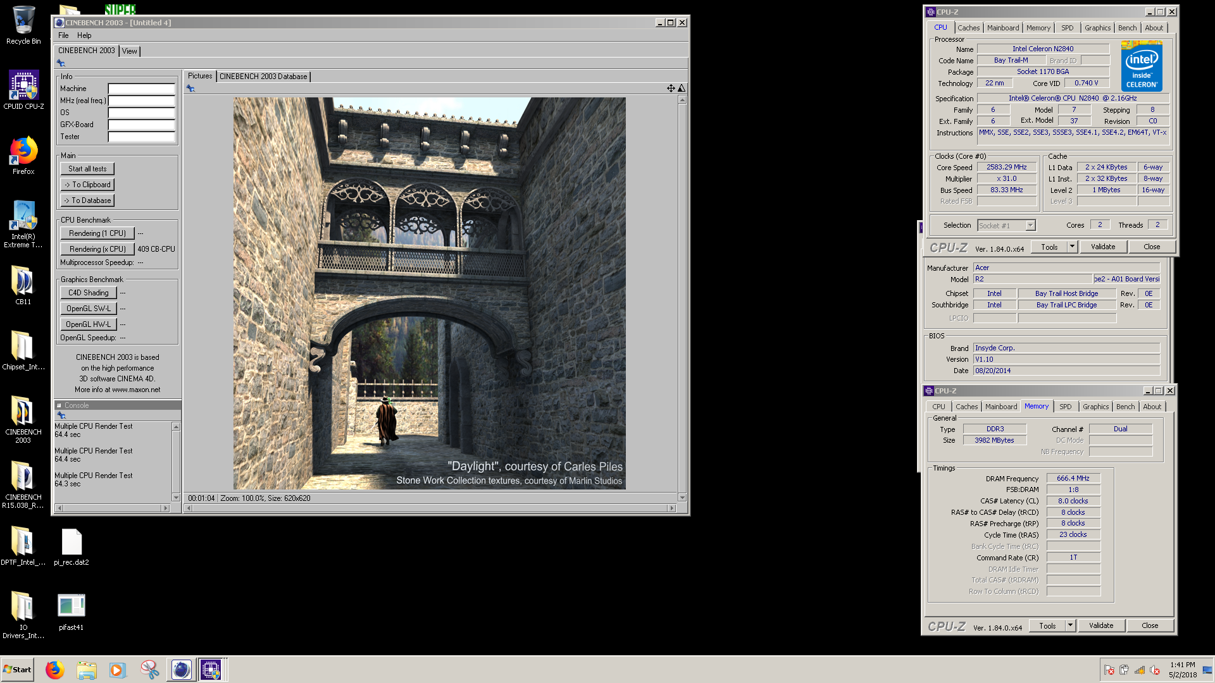1215x683 pixels.
Task: Select the Pictures tab
Action: click(x=200, y=76)
